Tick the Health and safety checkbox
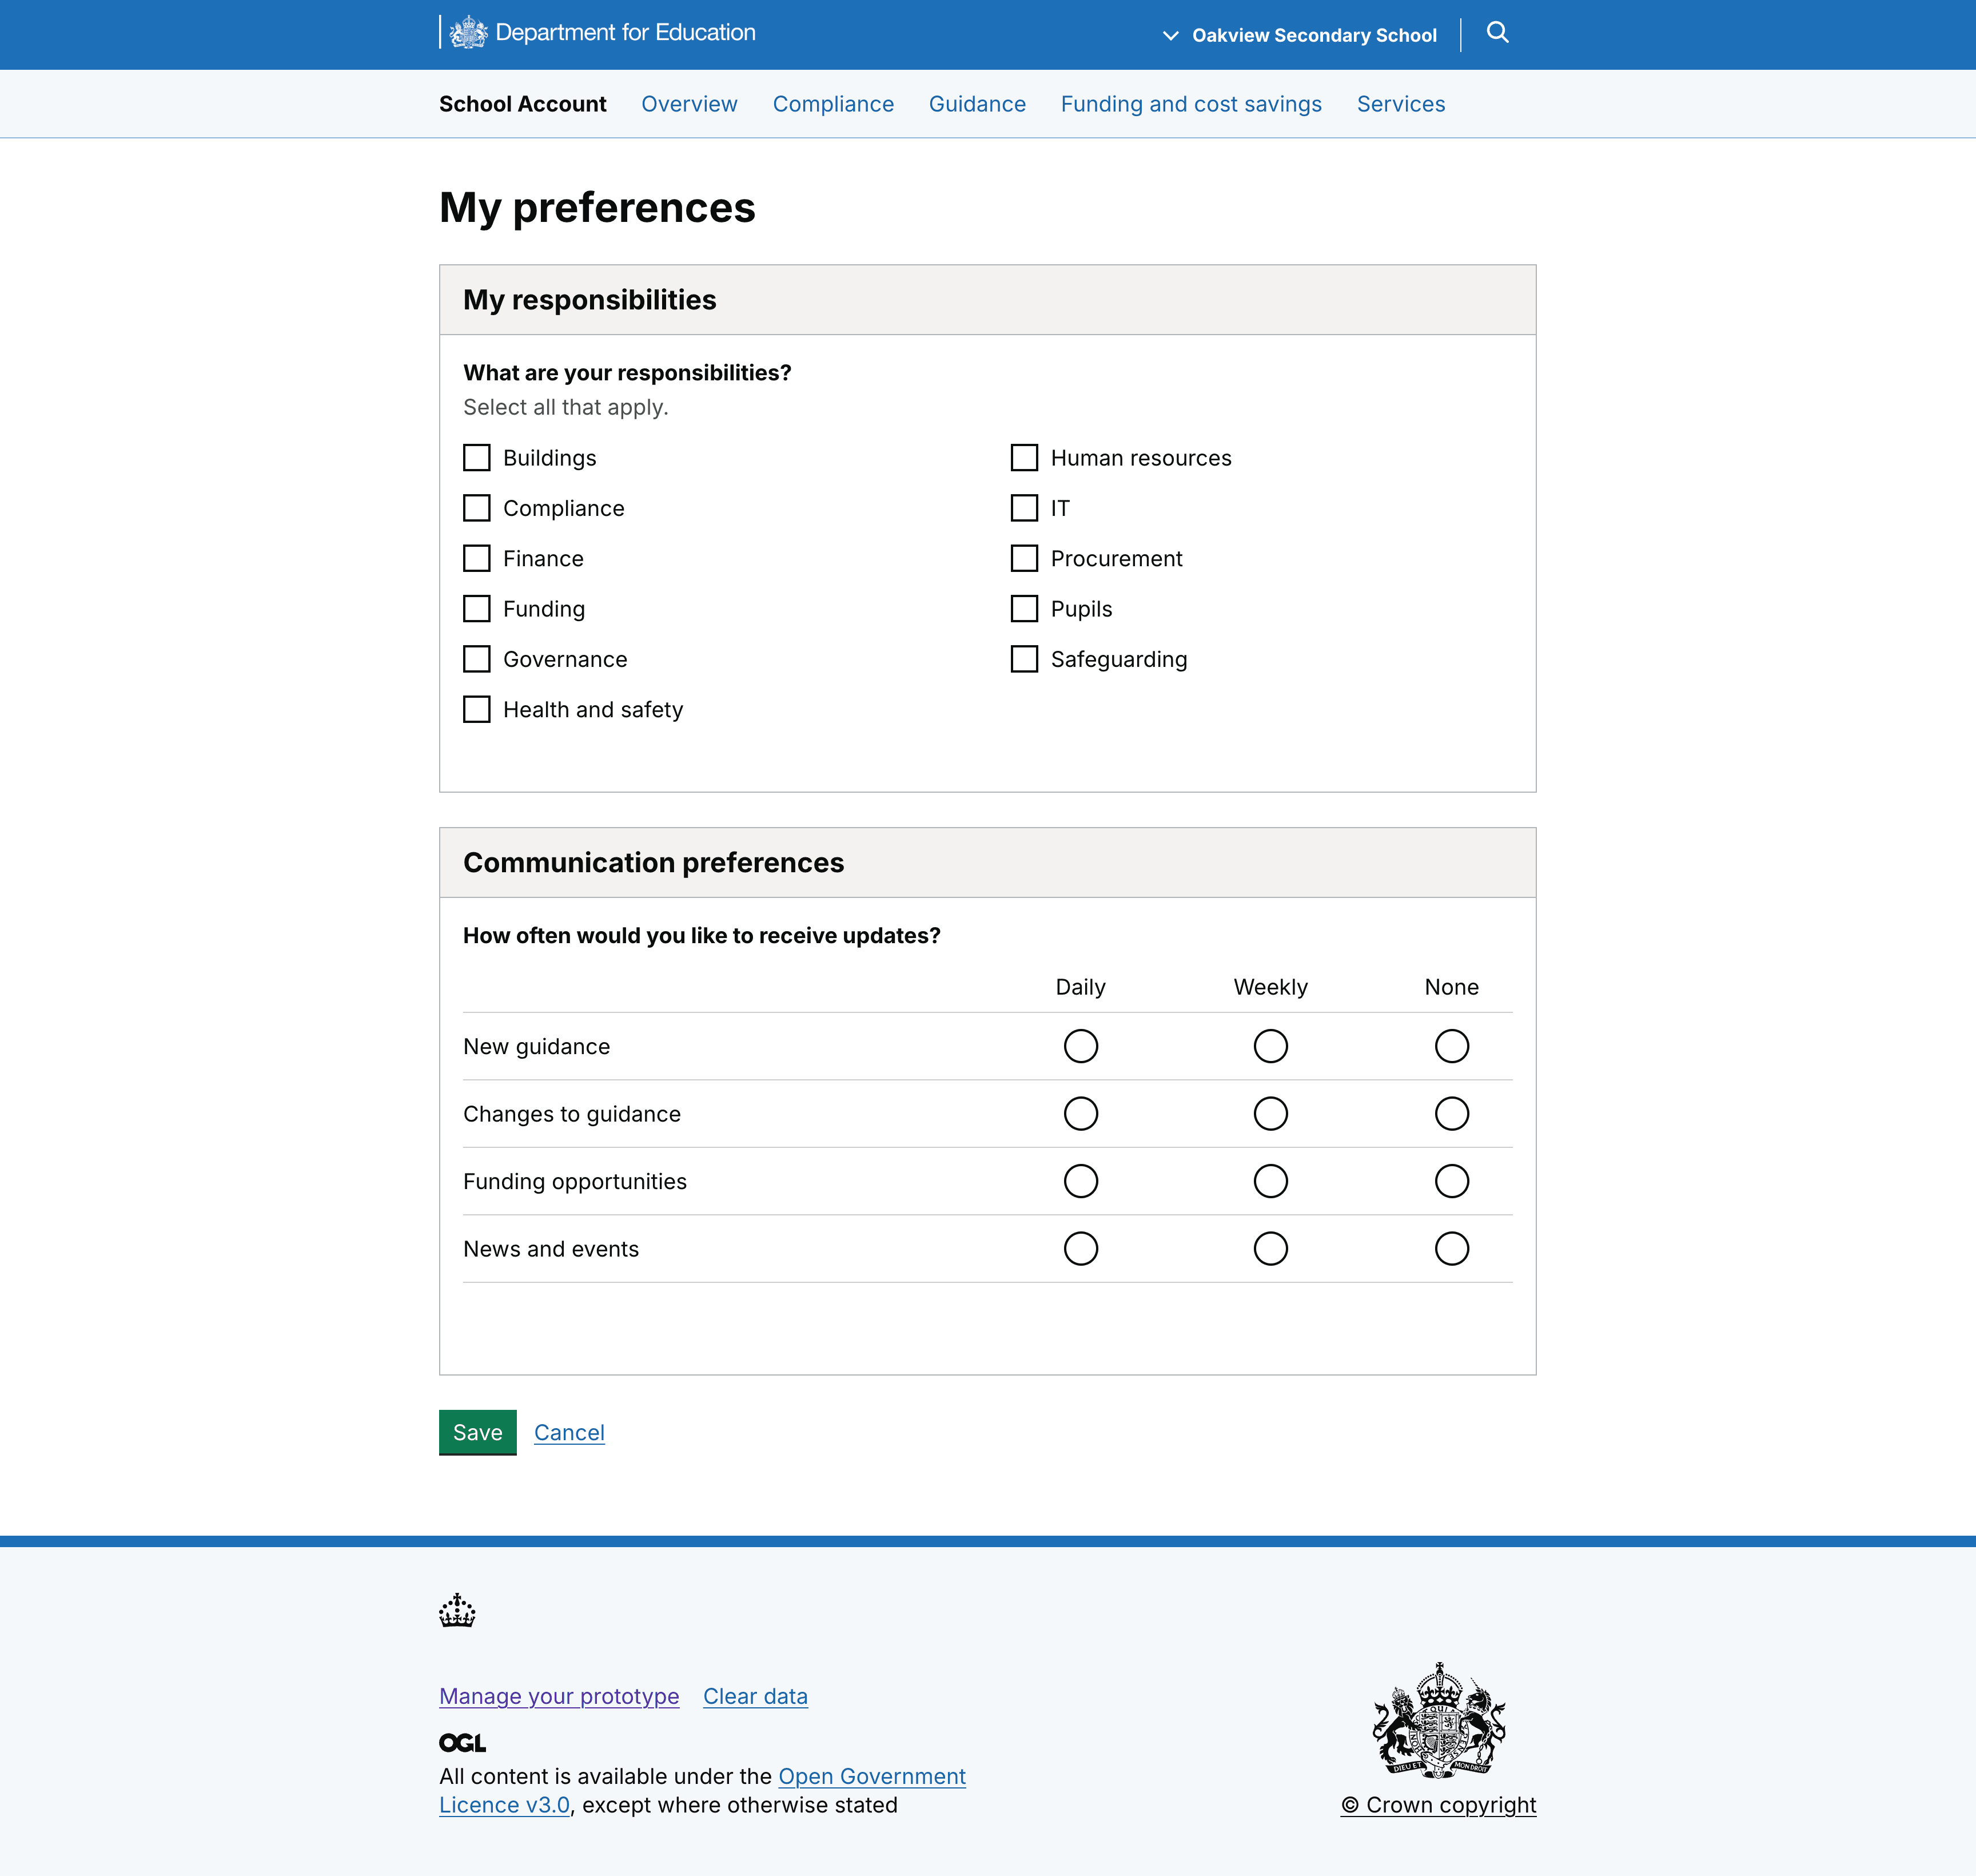This screenshot has width=1976, height=1876. click(x=477, y=709)
